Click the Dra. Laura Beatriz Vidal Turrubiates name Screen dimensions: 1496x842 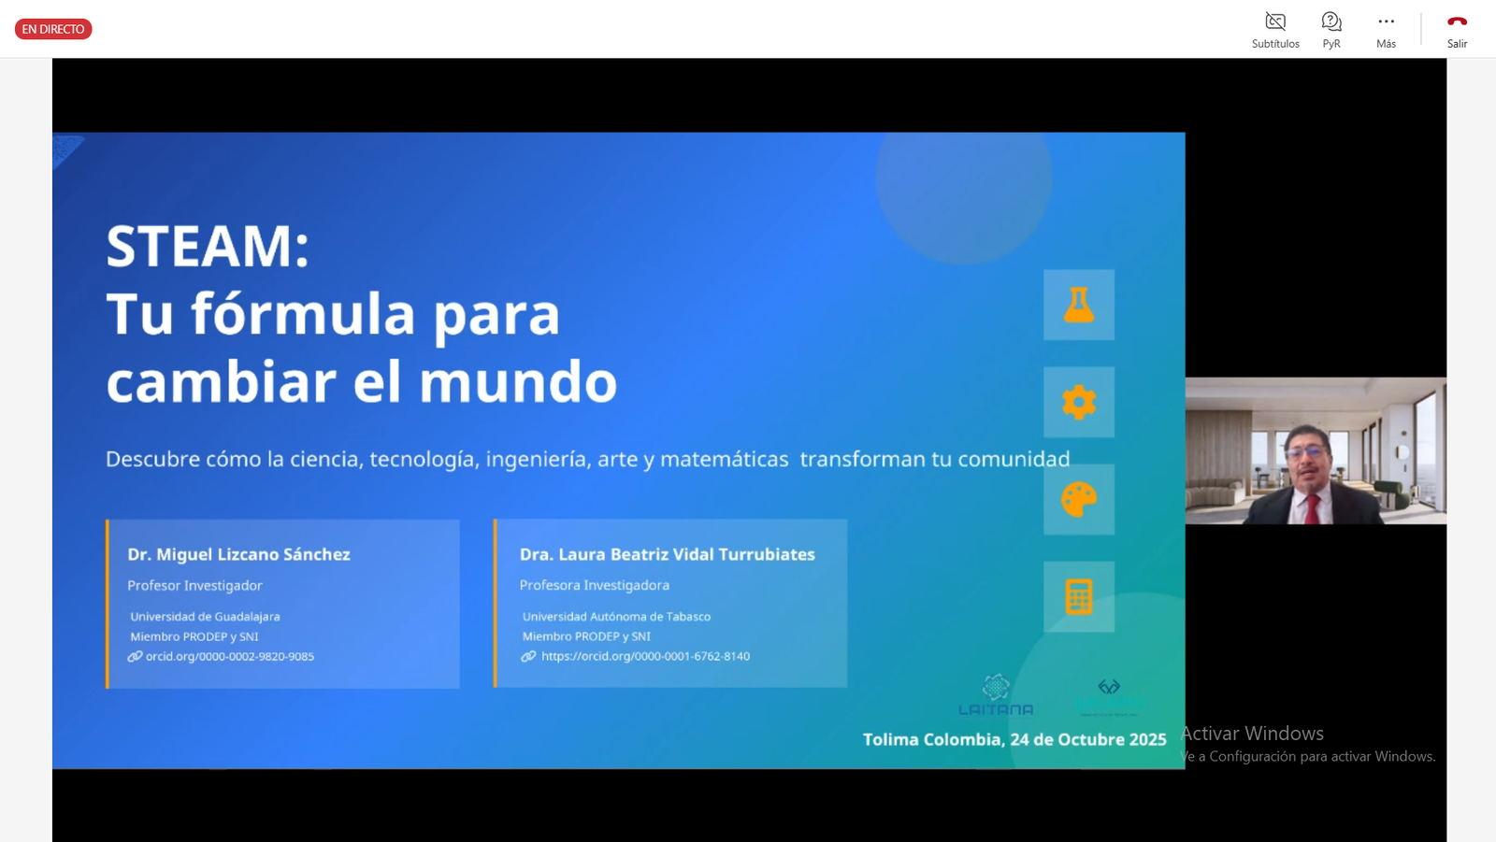pos(667,554)
